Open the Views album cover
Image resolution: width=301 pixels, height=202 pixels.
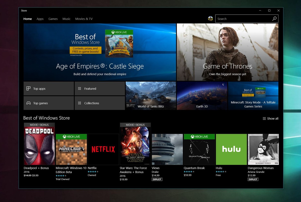tap(167, 149)
